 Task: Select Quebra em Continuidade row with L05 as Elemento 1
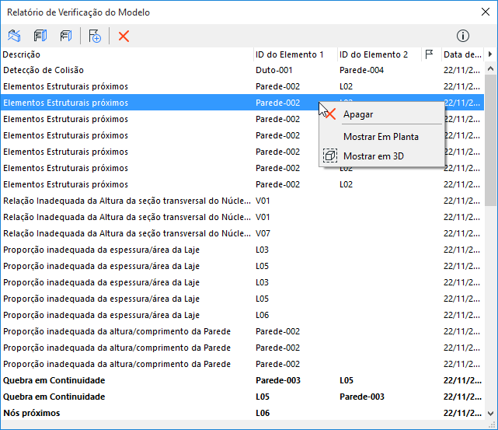pos(242,397)
